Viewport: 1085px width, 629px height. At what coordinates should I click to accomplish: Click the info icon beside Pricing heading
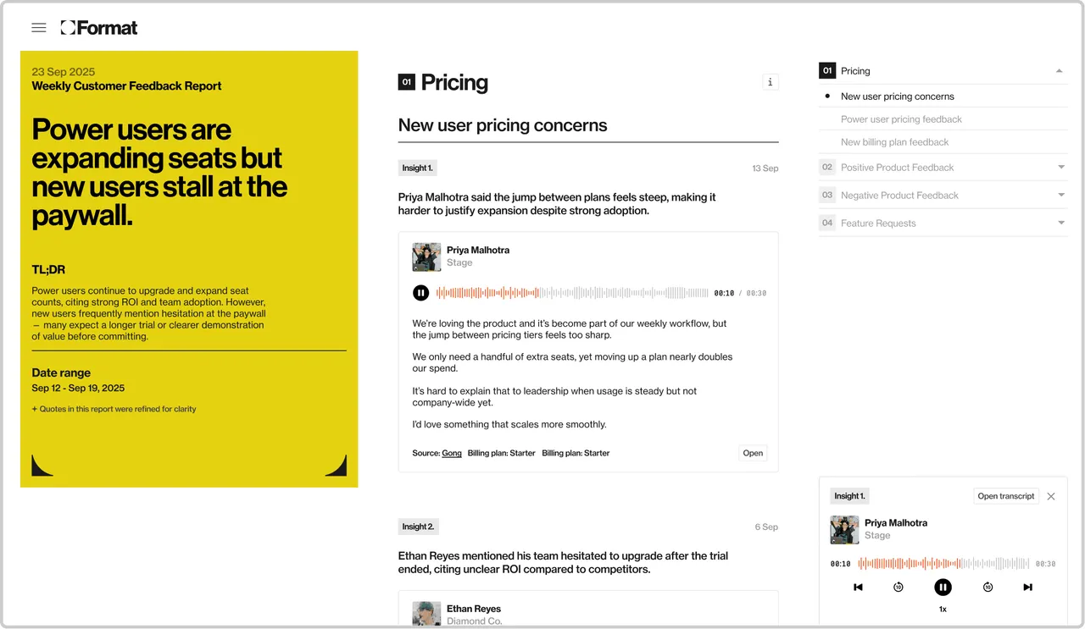coord(770,82)
